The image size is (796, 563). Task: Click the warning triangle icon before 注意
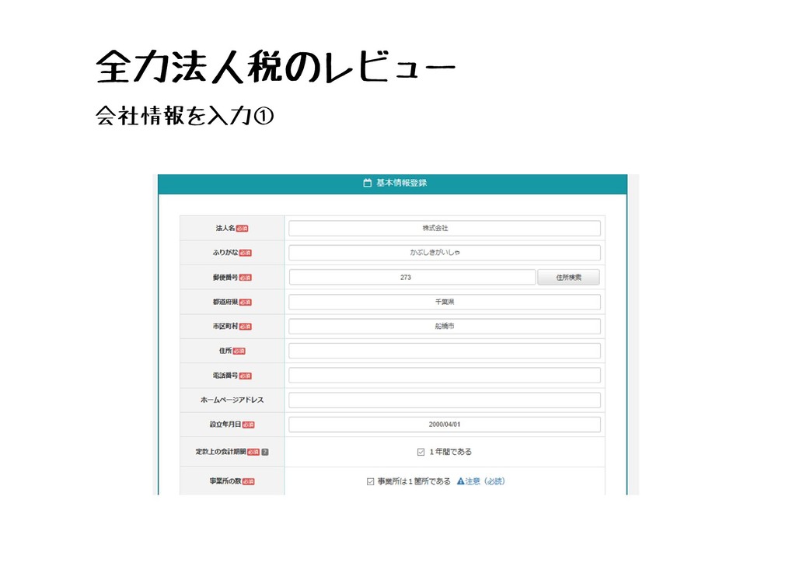click(x=460, y=481)
